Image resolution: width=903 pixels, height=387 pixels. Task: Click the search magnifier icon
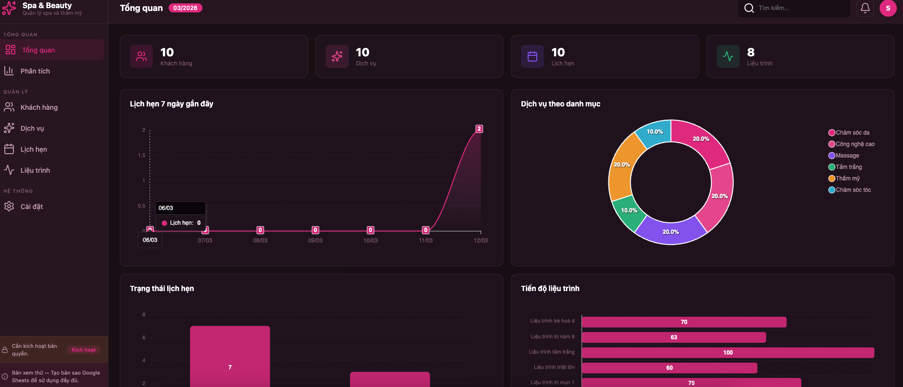(x=749, y=8)
